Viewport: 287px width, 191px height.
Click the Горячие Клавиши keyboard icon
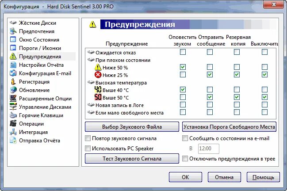[x=13, y=115]
